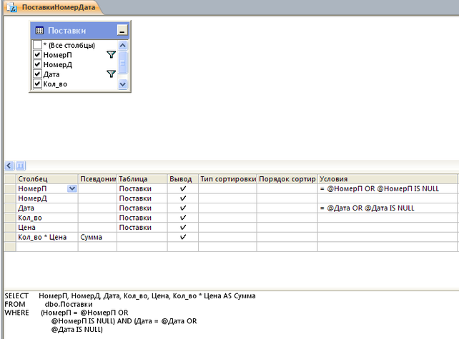Click the Дата filter funnel icon
Viewport: 459px width, 339px height.
(x=111, y=74)
